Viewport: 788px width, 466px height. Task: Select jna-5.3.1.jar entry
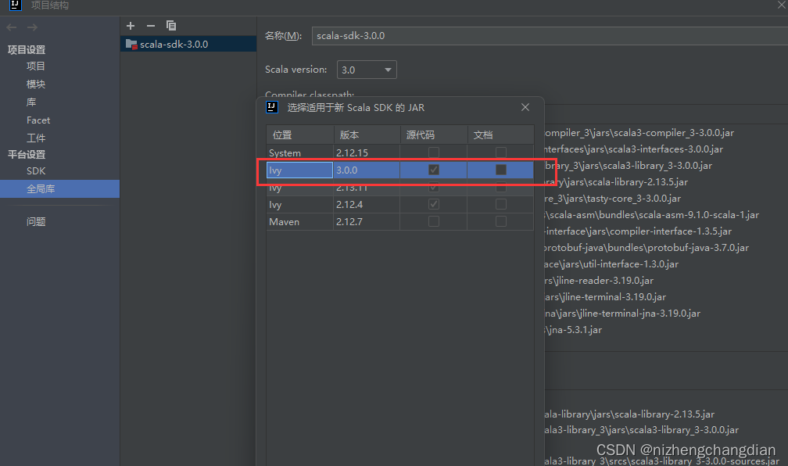pos(574,330)
